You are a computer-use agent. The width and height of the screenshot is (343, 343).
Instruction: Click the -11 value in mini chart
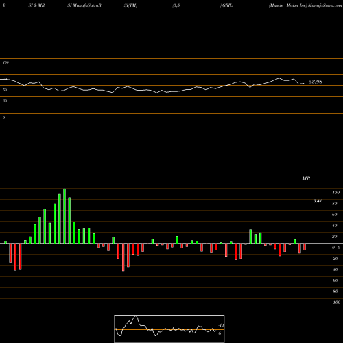(x=221, y=325)
